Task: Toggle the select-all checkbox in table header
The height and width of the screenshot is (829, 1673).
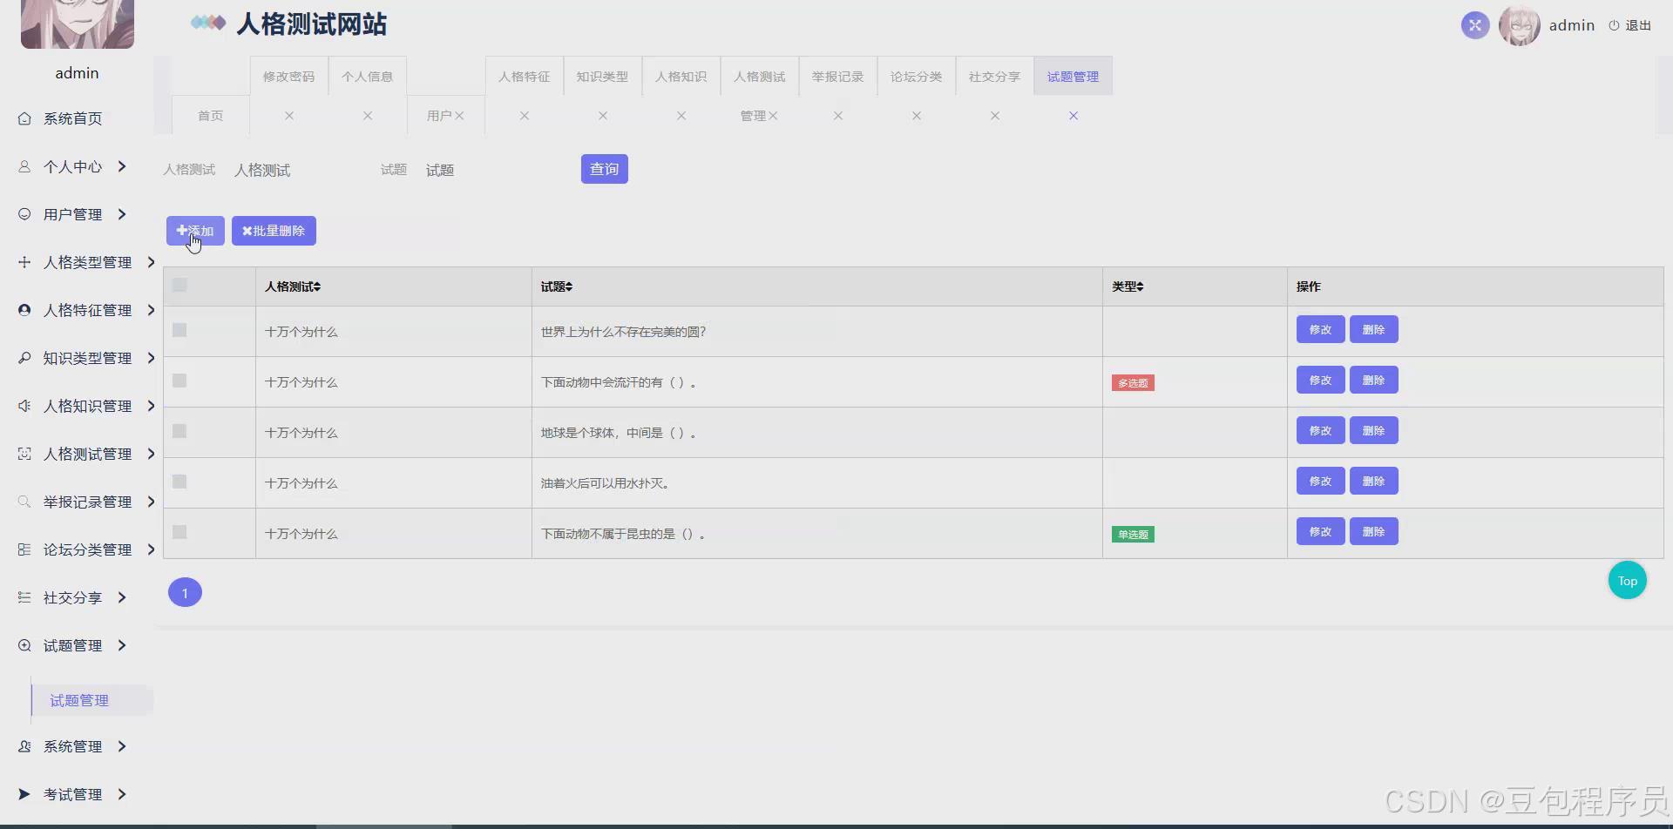Action: click(x=179, y=285)
